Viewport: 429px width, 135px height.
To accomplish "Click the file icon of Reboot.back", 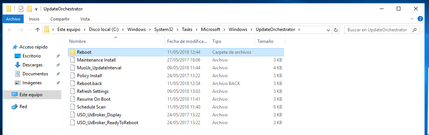I will coord(72,84).
